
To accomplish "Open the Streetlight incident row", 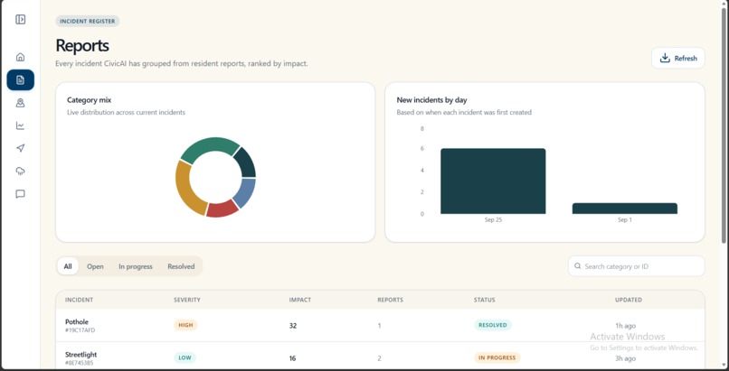I will (380, 357).
